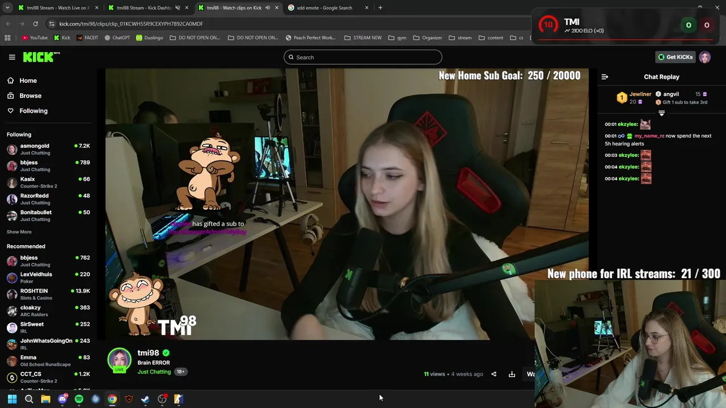Open YouTube bookmark
Screen dimensions: 726x408
point(35,38)
